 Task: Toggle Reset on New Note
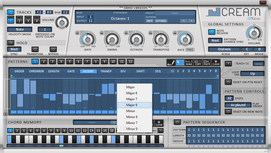tap(228, 112)
